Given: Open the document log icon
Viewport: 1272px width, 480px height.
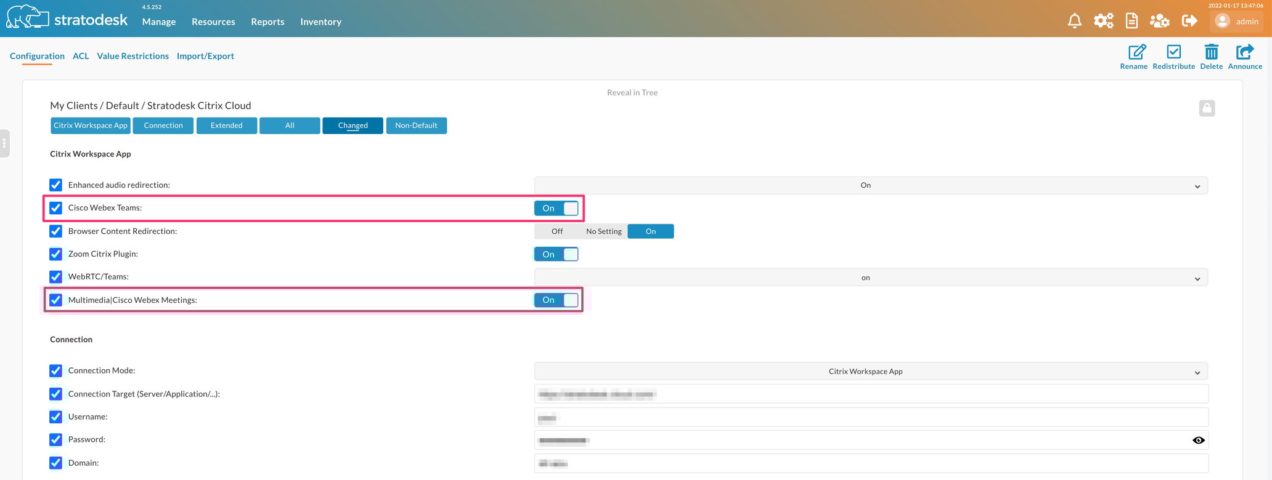Looking at the screenshot, I should 1131,21.
